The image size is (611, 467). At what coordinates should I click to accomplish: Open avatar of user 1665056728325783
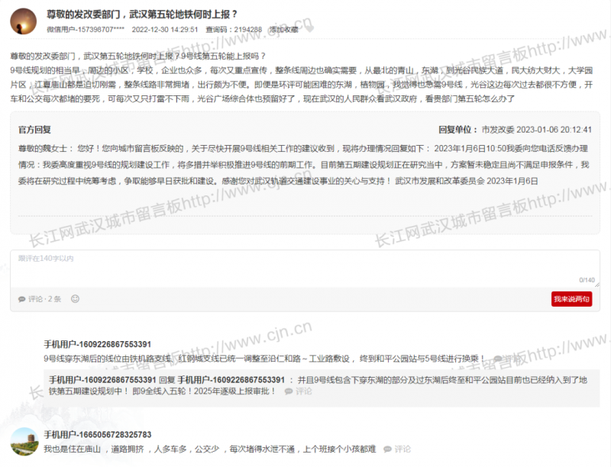pos(24,440)
